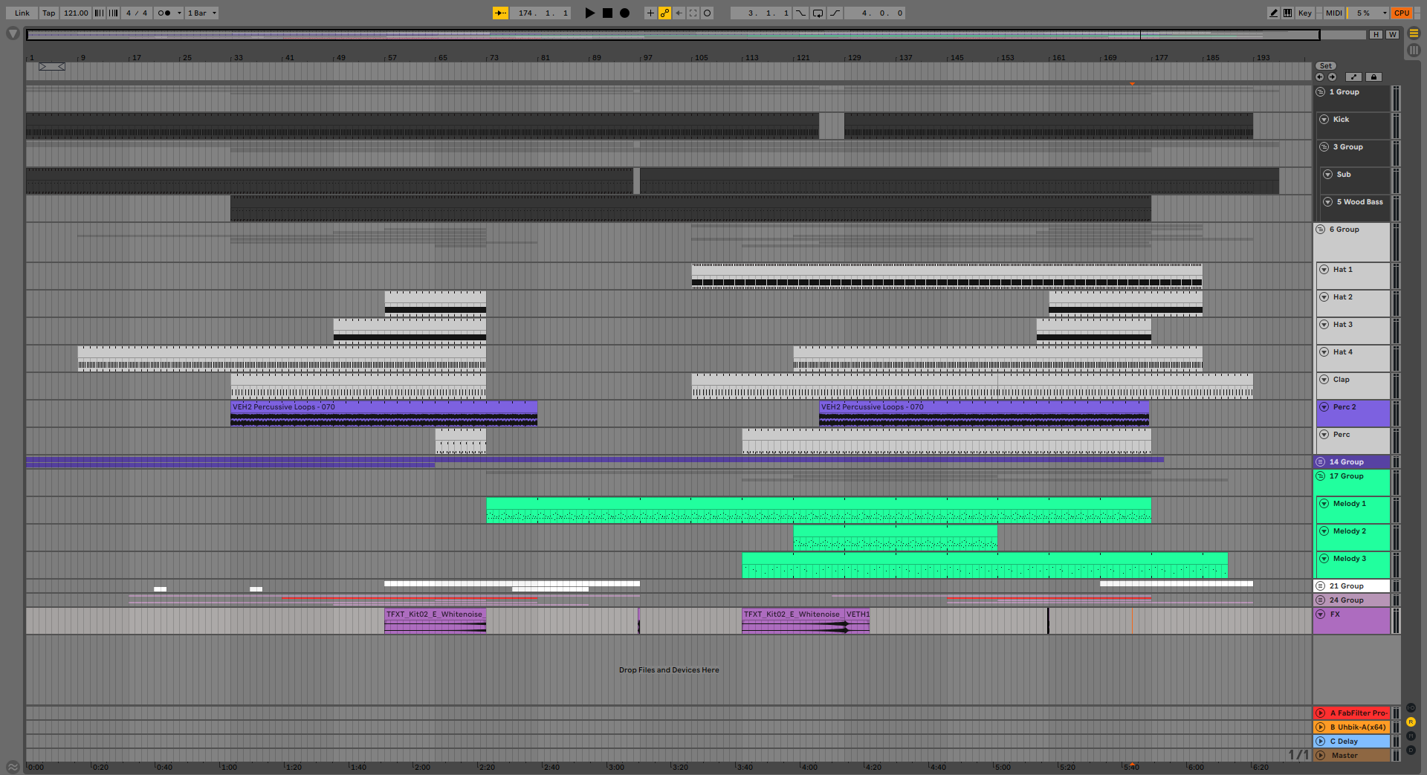Screen dimensions: 1427x775
Task: Unfold the Hat 1 track
Action: [x=1324, y=270]
